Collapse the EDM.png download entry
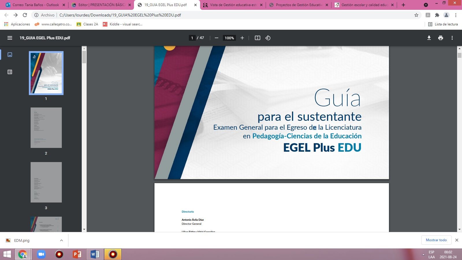The height and width of the screenshot is (260, 462). click(x=61, y=240)
